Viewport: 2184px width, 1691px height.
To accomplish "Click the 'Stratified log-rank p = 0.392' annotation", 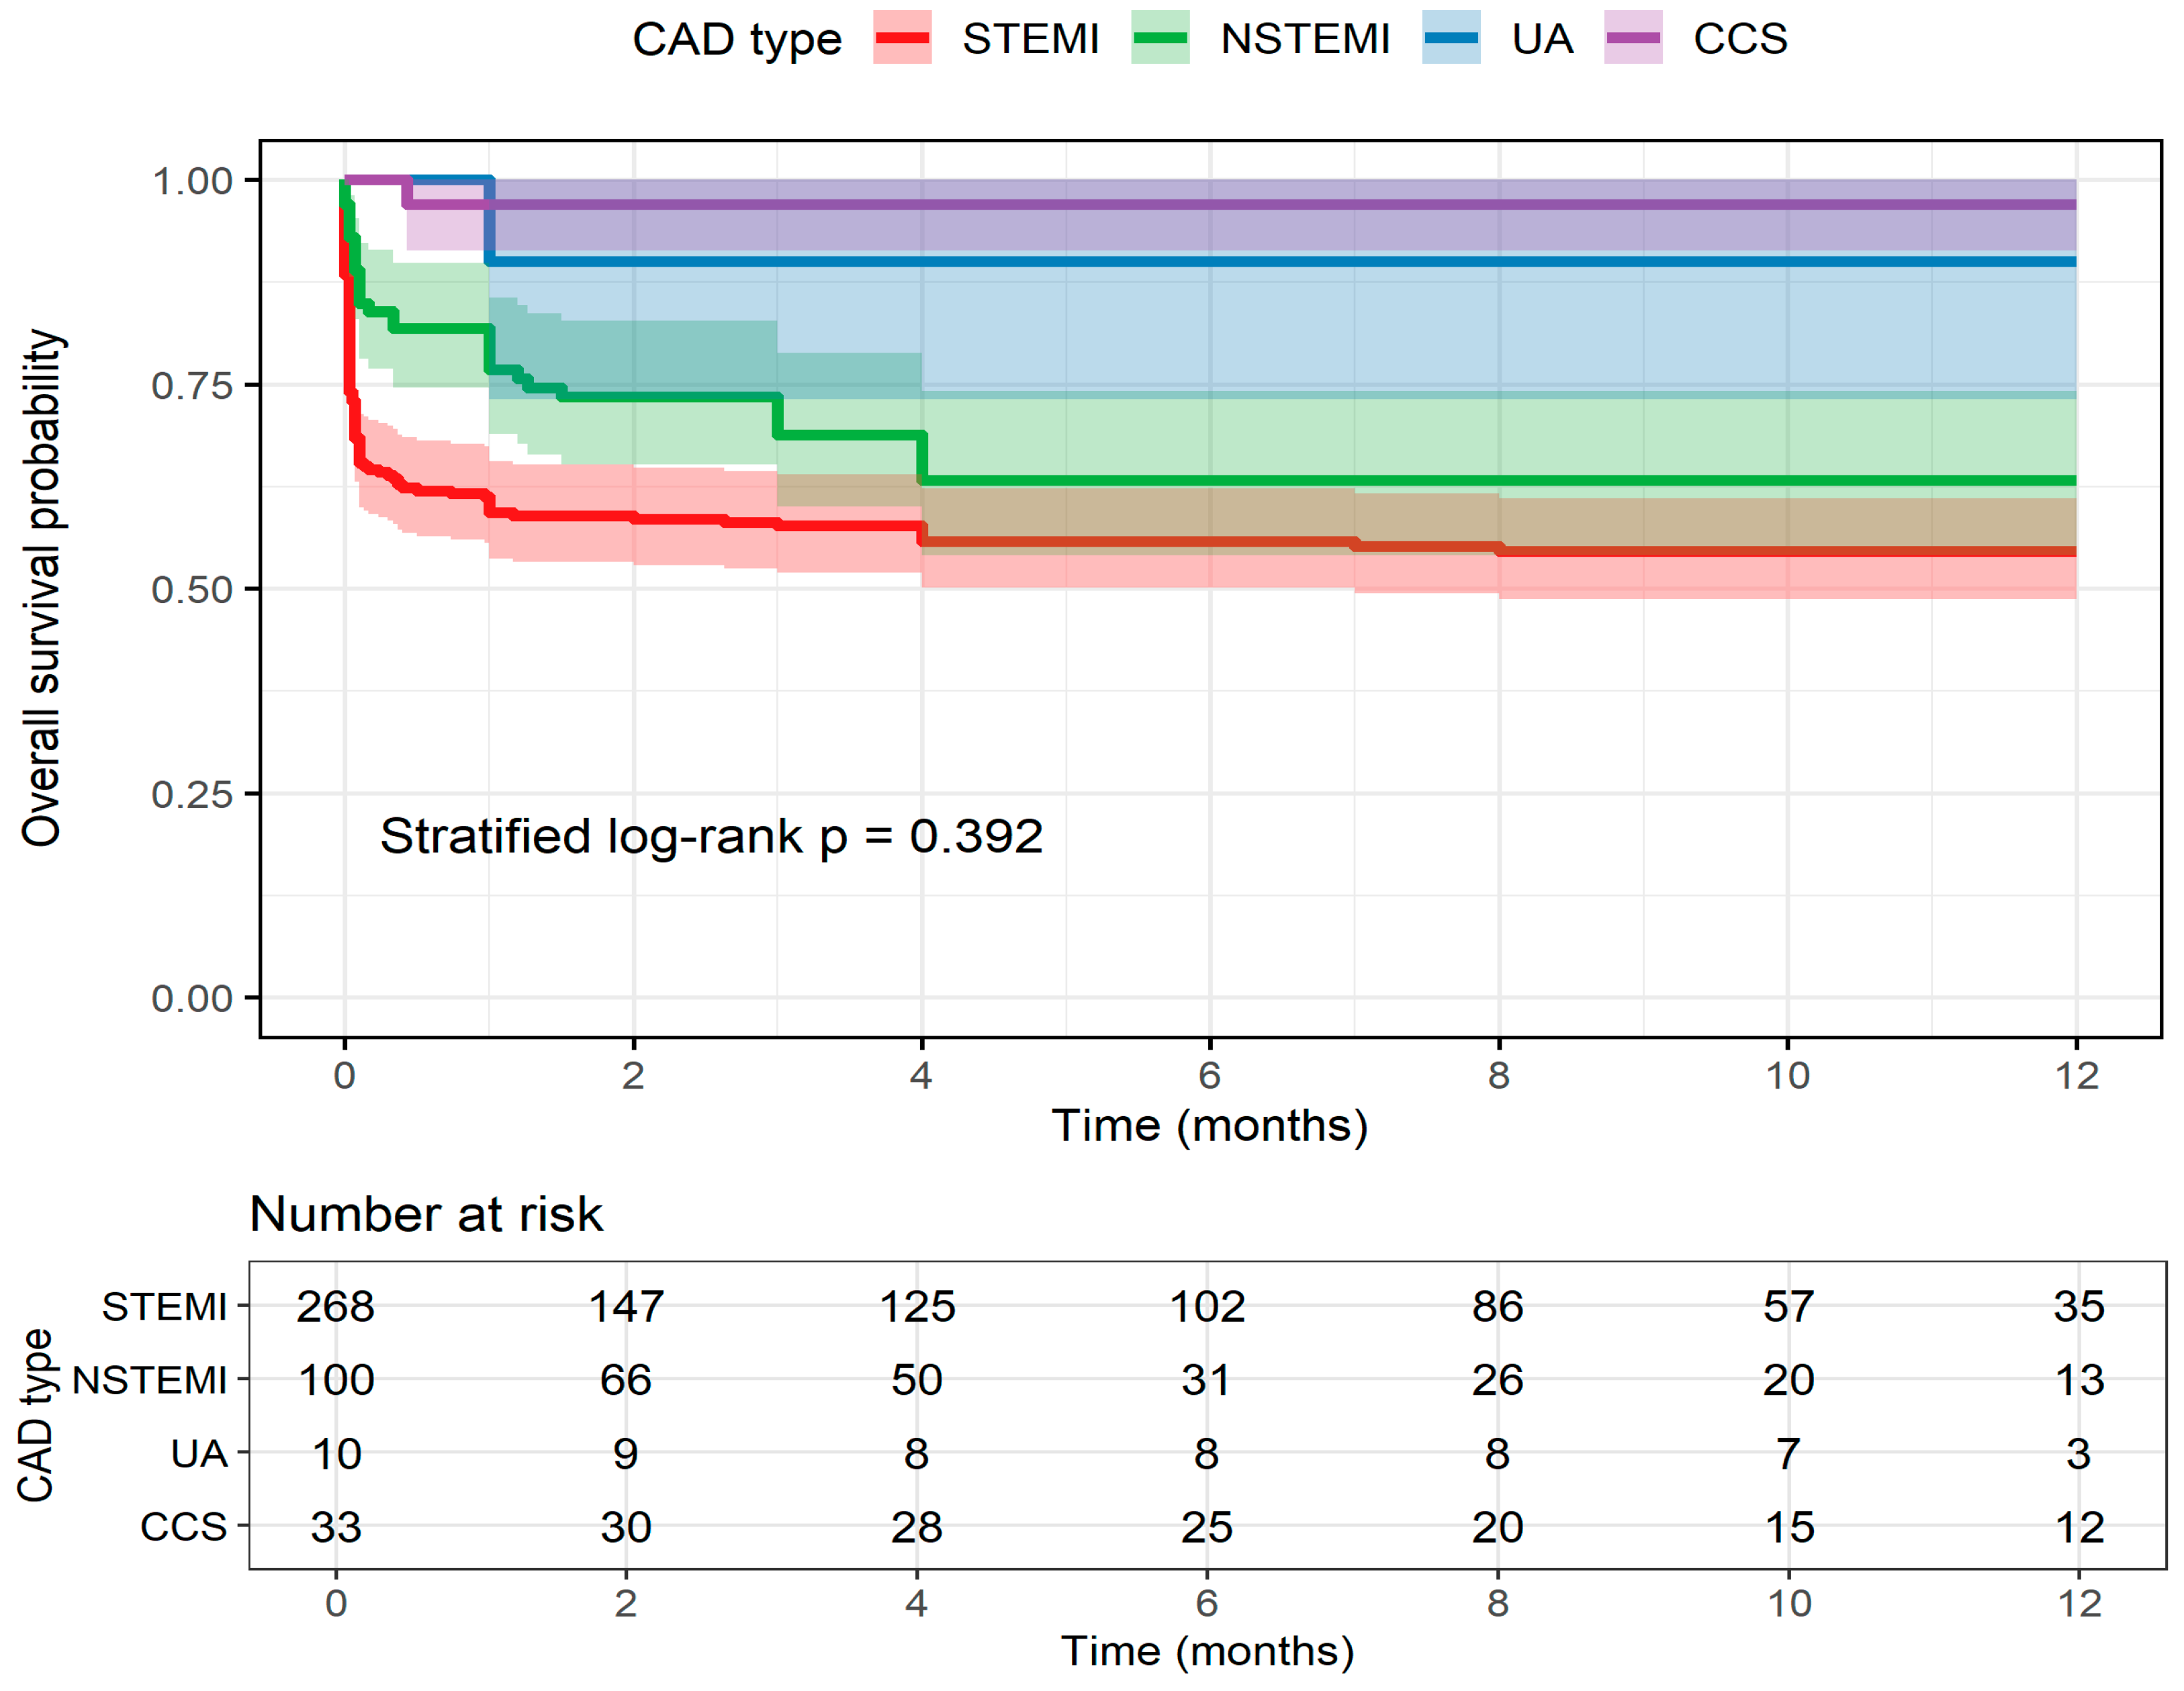I will tap(711, 836).
